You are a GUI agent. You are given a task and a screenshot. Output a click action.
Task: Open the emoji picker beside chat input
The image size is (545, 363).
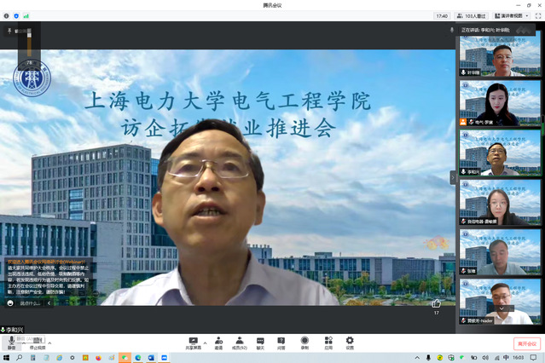click(x=10, y=302)
